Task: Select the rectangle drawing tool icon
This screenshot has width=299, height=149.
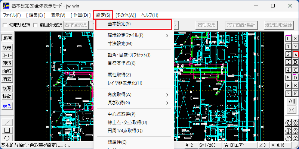Action: click(x=7, y=130)
